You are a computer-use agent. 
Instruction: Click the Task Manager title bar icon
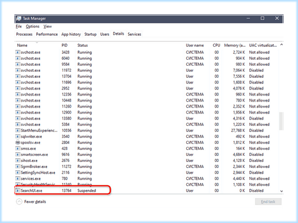tap(19, 18)
